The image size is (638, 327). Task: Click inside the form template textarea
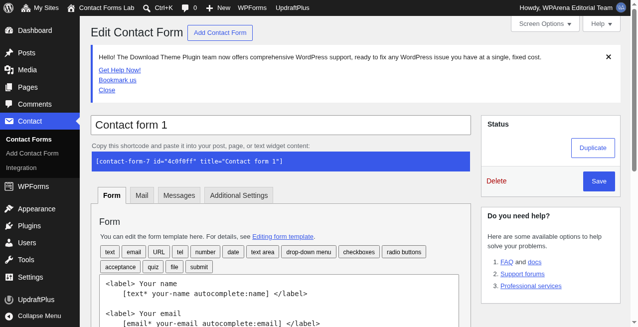click(279, 301)
